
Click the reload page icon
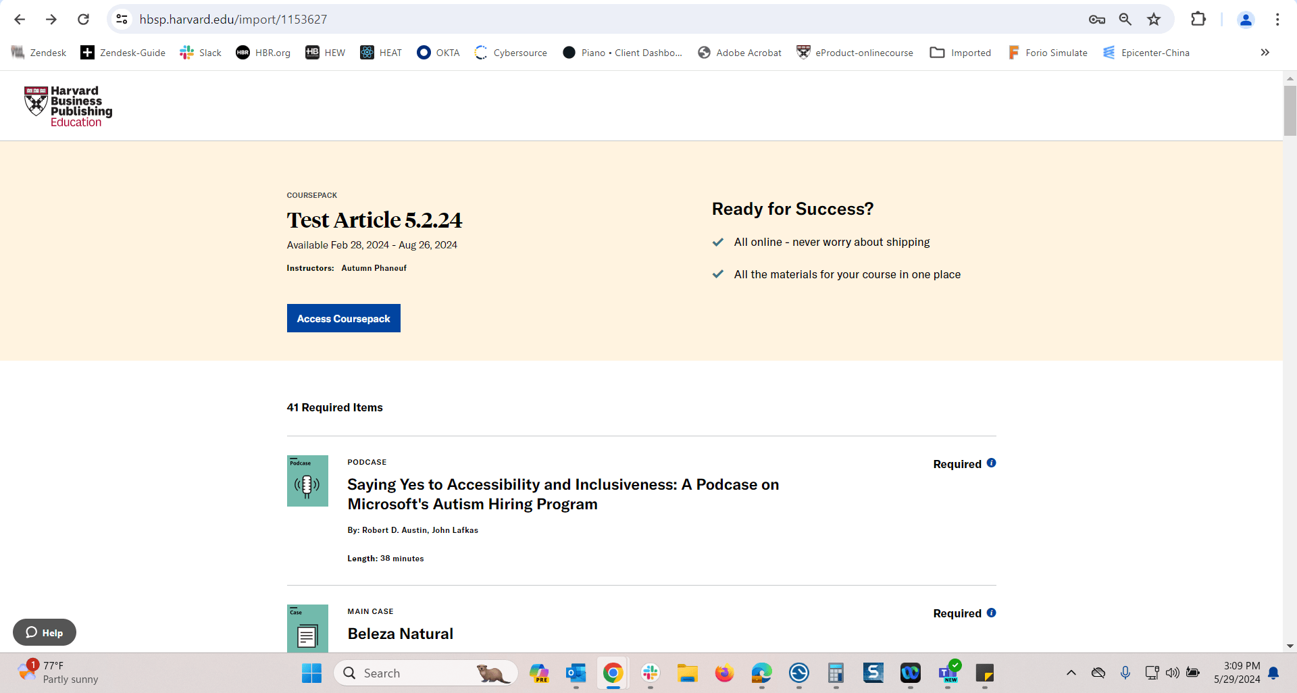83,19
